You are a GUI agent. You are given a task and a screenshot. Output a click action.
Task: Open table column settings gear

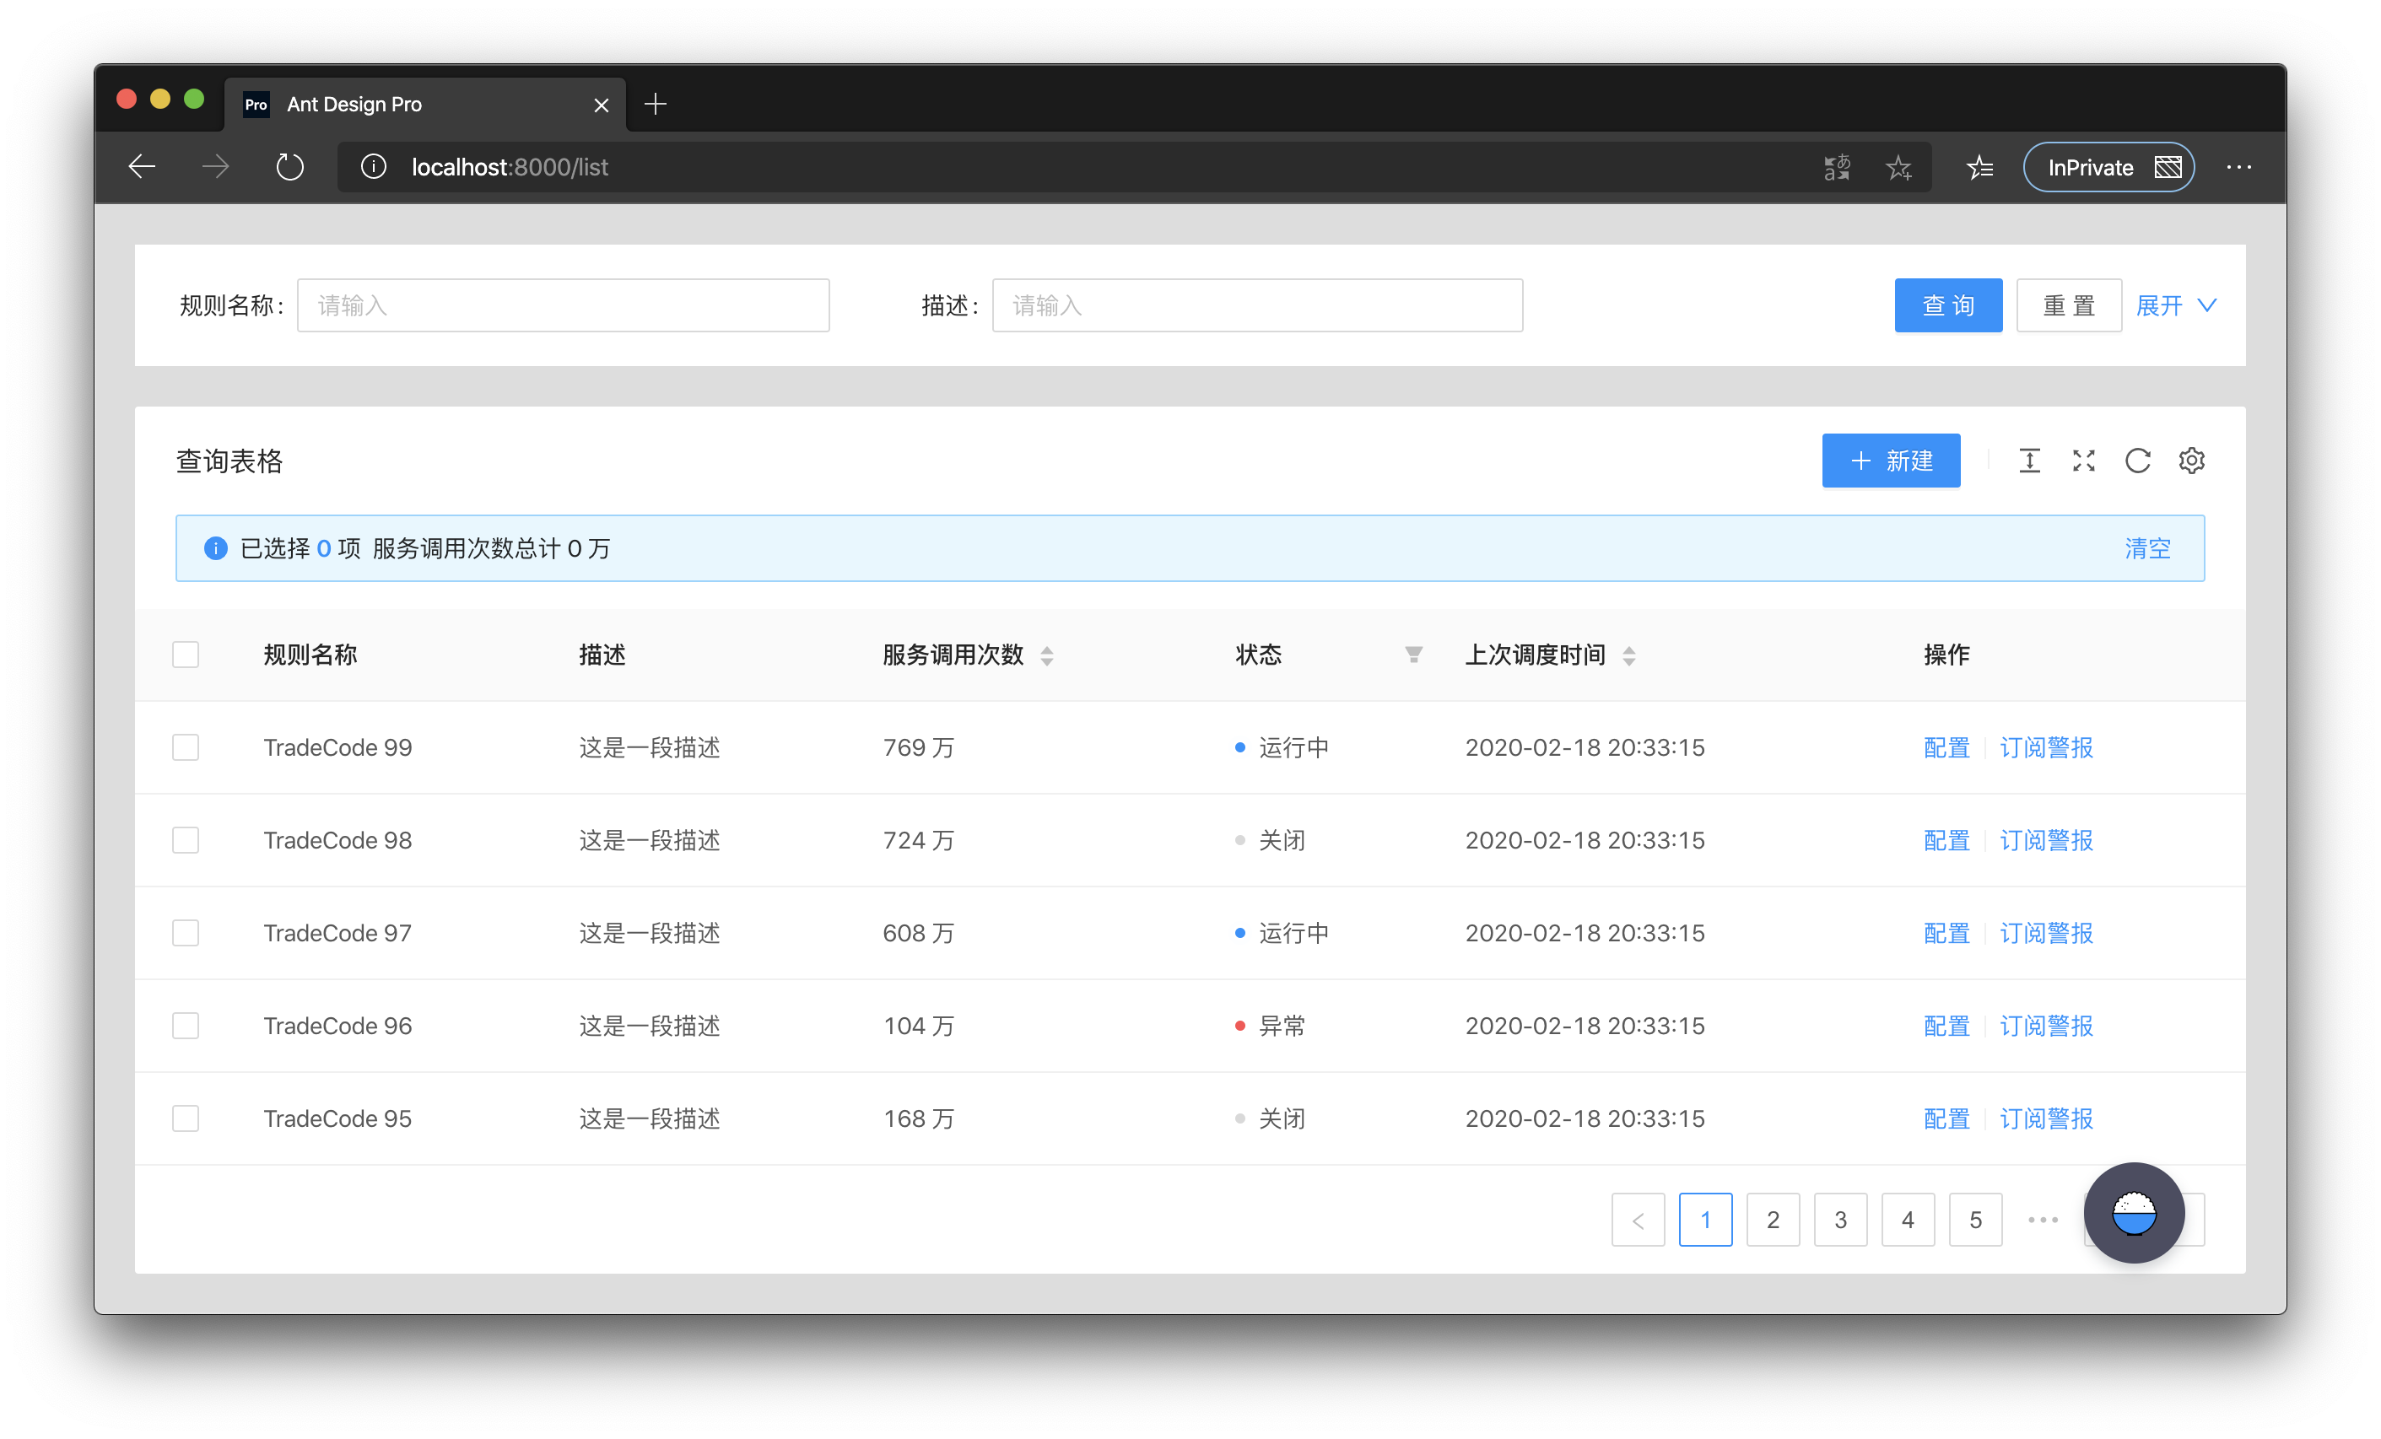(x=2192, y=461)
